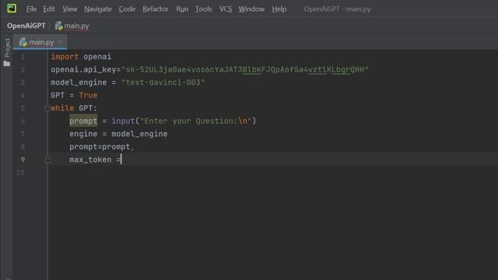Open the VCS menu

point(226,9)
